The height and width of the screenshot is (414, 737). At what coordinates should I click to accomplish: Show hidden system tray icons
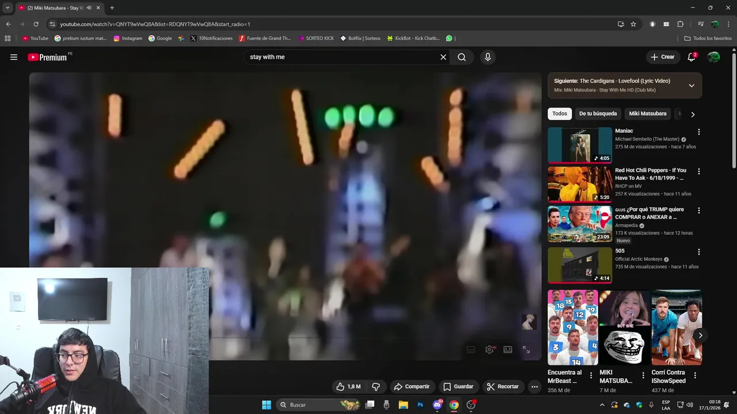[602, 405]
